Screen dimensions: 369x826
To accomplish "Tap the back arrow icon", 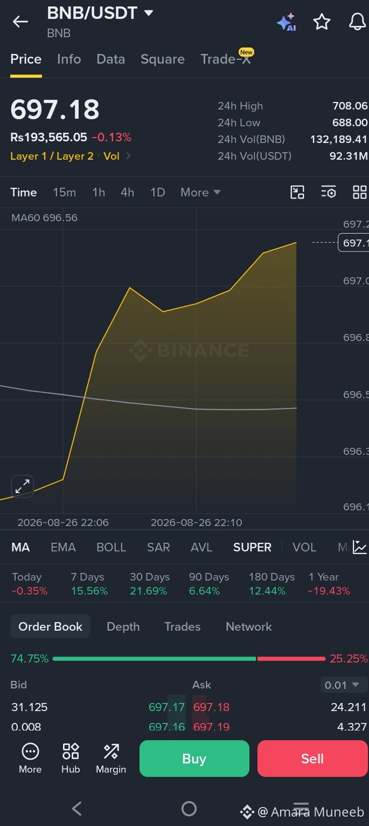I will click(x=20, y=22).
